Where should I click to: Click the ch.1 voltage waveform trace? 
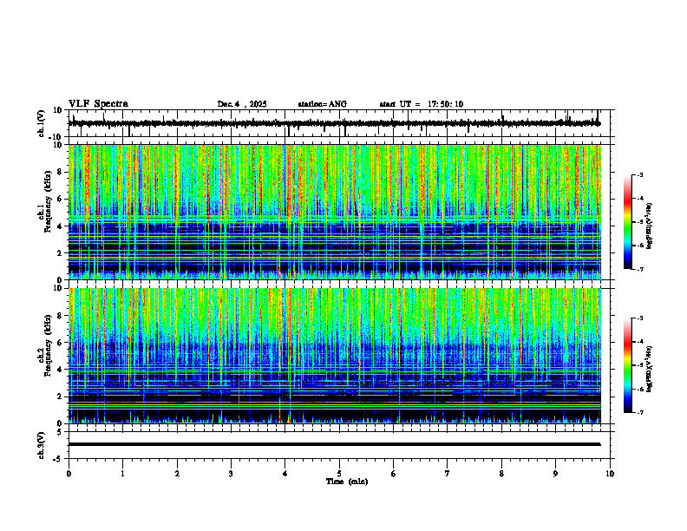pos(334,123)
